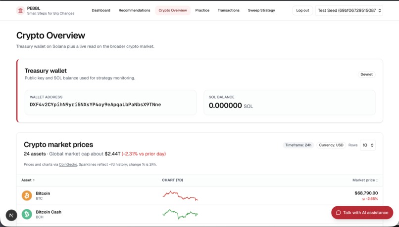Click the Bitcoin Cash 7-day sparkline chart
Viewport: 399px width, 227px height.
pos(180,214)
